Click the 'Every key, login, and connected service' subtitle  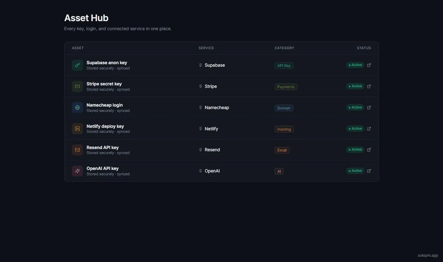coord(118,29)
